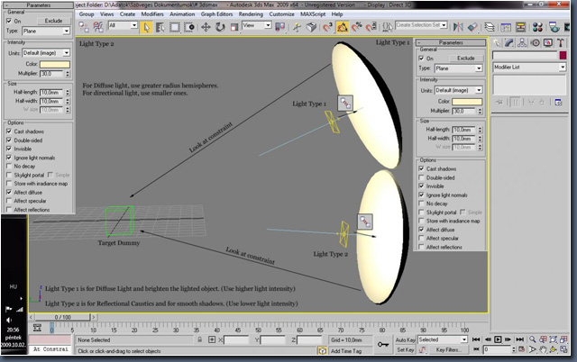Click the Zoom Extents viewport icon

553,339
